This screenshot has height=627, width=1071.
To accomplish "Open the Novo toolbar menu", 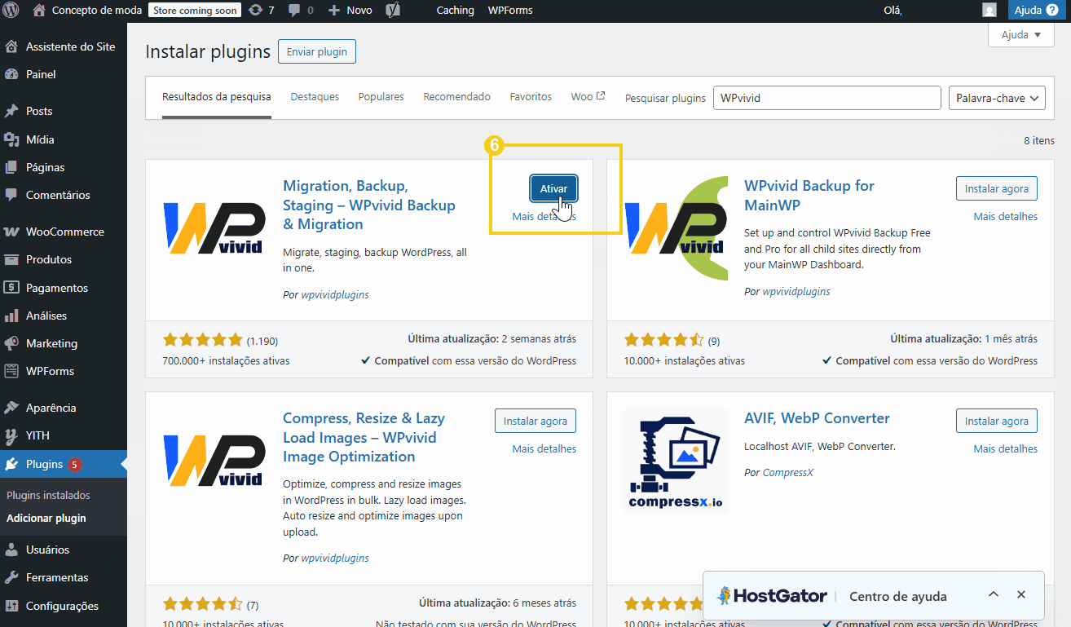I will [x=350, y=10].
